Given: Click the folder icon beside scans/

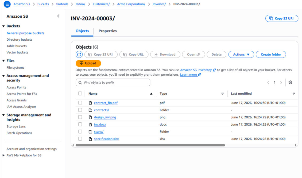Looking at the screenshot, I should [x=90, y=131].
